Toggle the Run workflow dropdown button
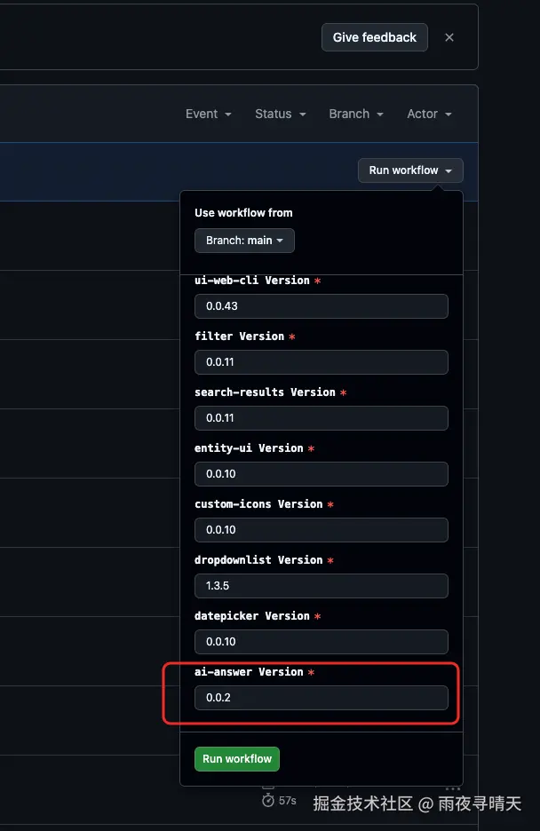This screenshot has width=540, height=831. [410, 170]
